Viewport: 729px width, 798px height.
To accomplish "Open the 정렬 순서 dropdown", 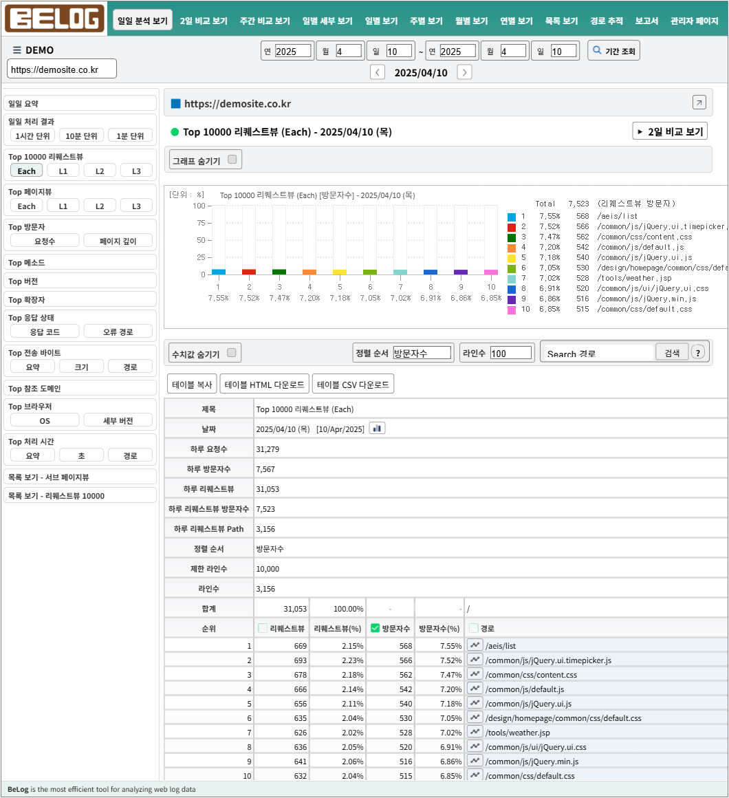I will click(422, 353).
